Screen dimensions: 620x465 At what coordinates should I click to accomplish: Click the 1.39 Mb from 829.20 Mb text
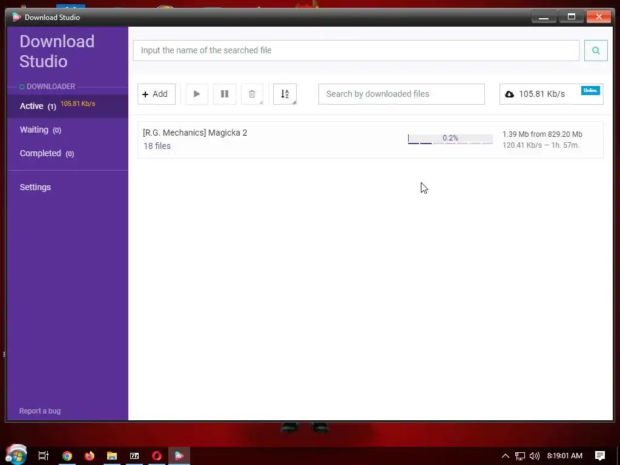pos(542,134)
